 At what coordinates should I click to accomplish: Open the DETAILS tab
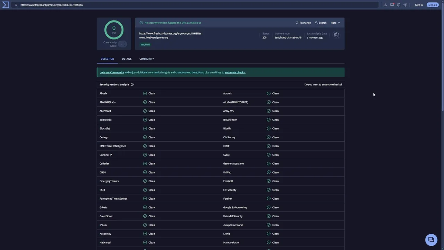coord(127,59)
